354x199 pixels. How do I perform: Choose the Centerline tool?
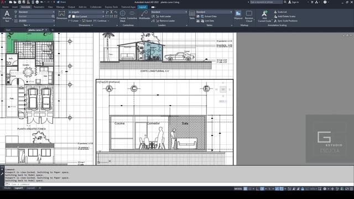(x=132, y=15)
